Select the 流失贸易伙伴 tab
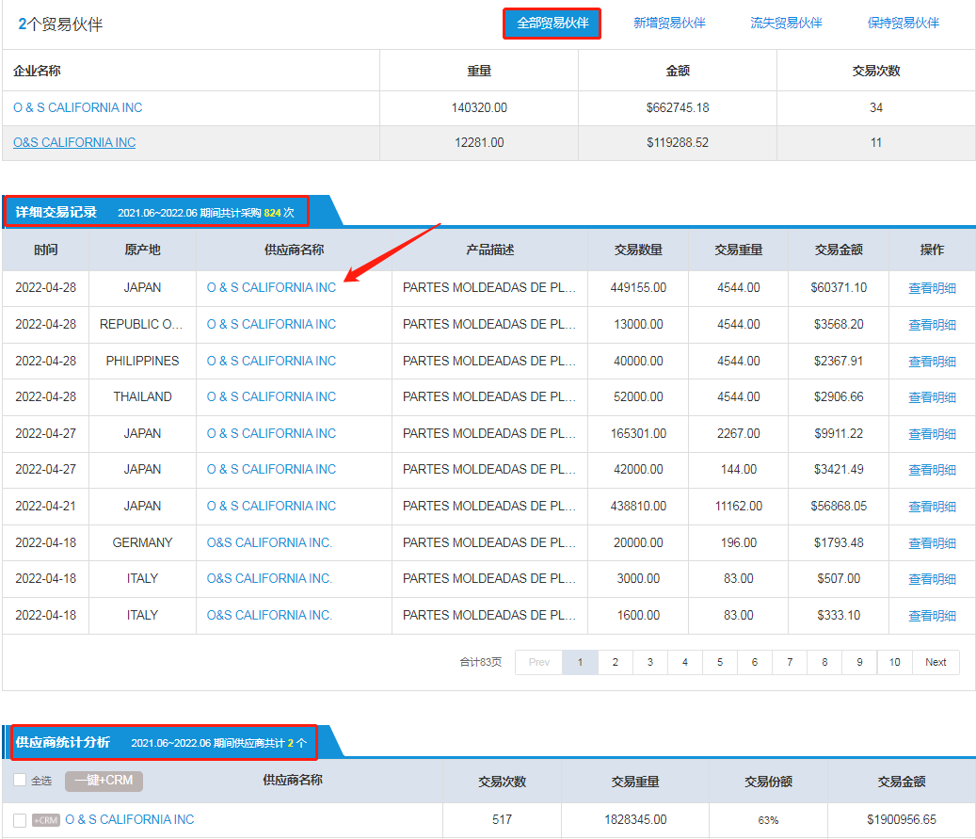 coord(786,23)
